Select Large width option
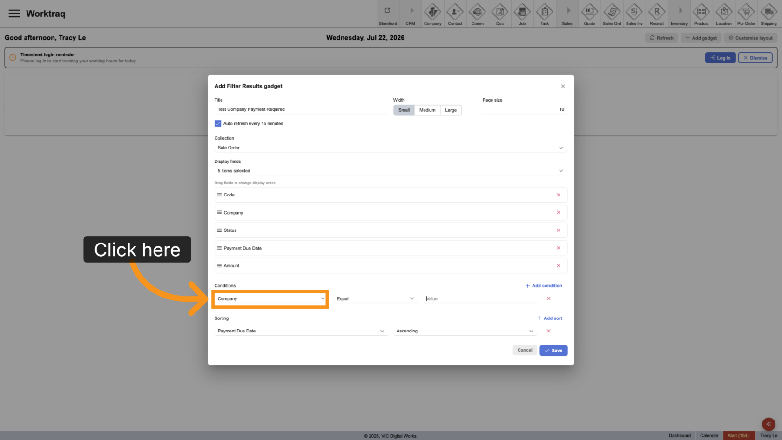 coord(451,110)
